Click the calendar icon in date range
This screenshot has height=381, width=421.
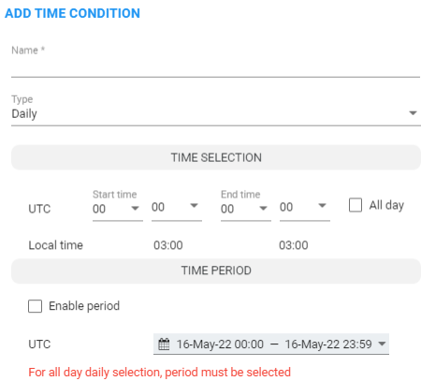pyautogui.click(x=164, y=344)
